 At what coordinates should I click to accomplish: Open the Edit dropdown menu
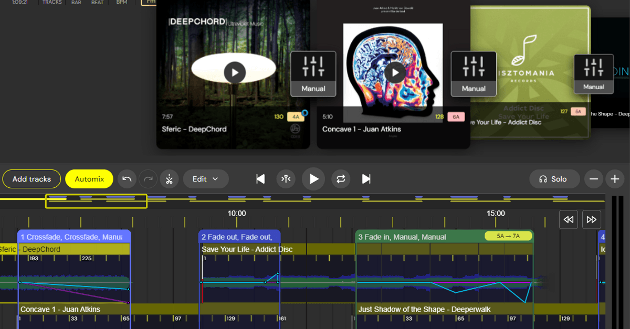tap(205, 179)
